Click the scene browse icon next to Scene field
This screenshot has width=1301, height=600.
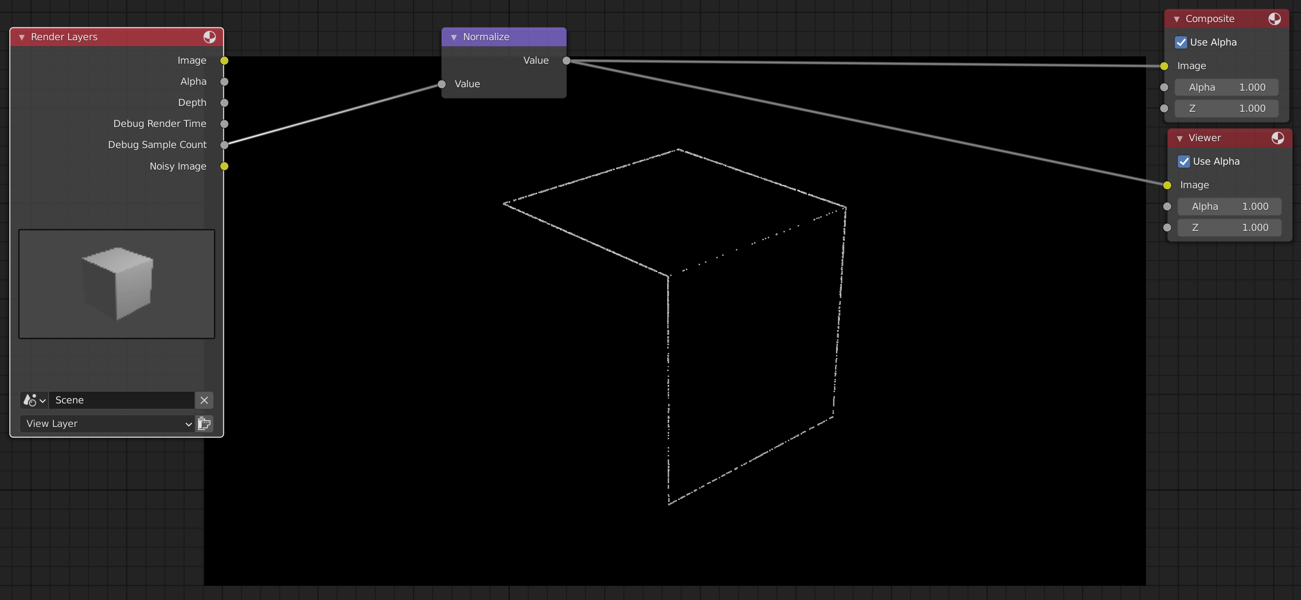click(x=32, y=400)
